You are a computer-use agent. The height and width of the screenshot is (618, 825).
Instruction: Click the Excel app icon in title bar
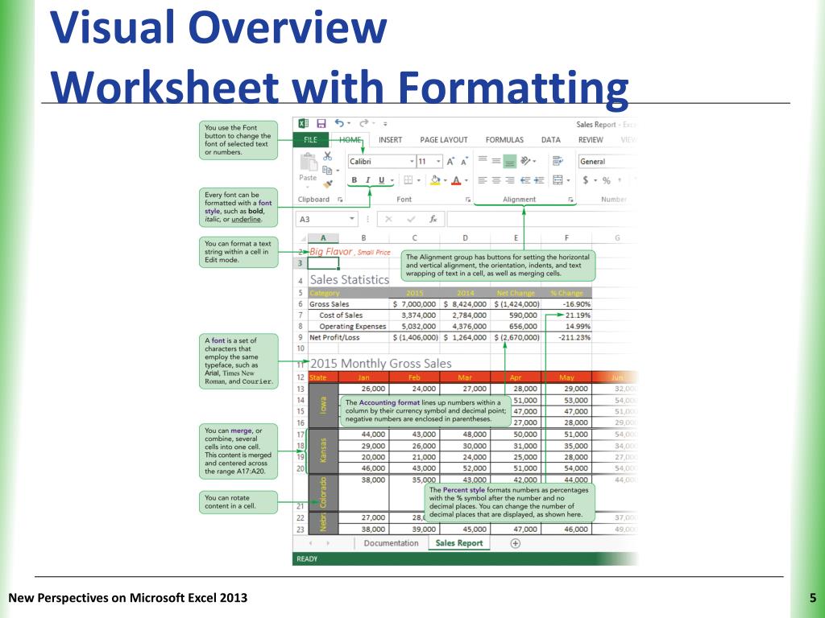303,123
